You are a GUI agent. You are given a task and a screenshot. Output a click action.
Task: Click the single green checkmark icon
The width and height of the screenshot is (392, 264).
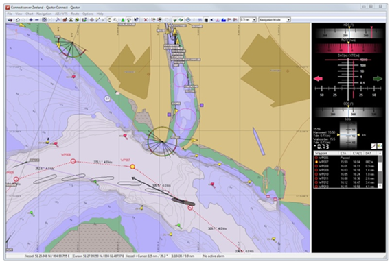click(175, 20)
